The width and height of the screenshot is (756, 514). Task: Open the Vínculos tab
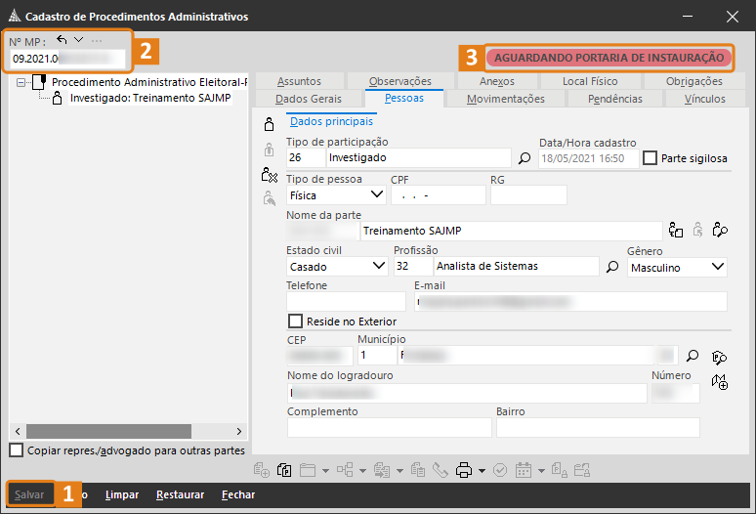(705, 99)
